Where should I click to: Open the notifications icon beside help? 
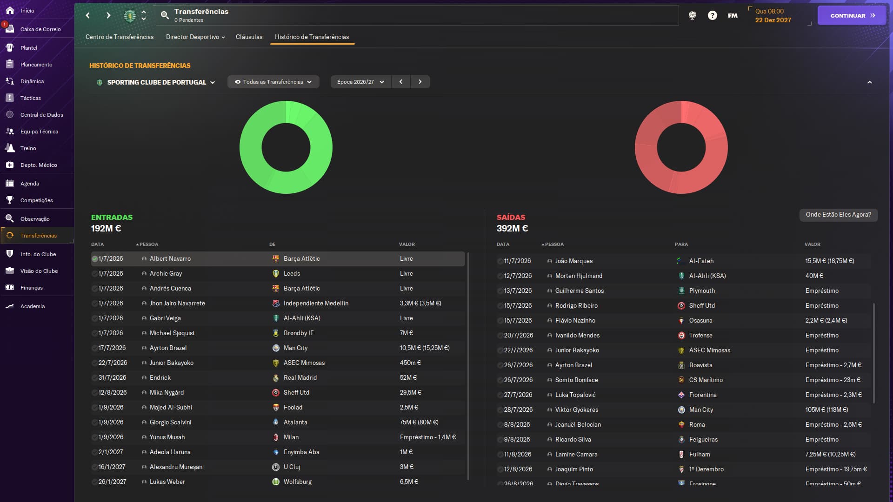click(692, 15)
